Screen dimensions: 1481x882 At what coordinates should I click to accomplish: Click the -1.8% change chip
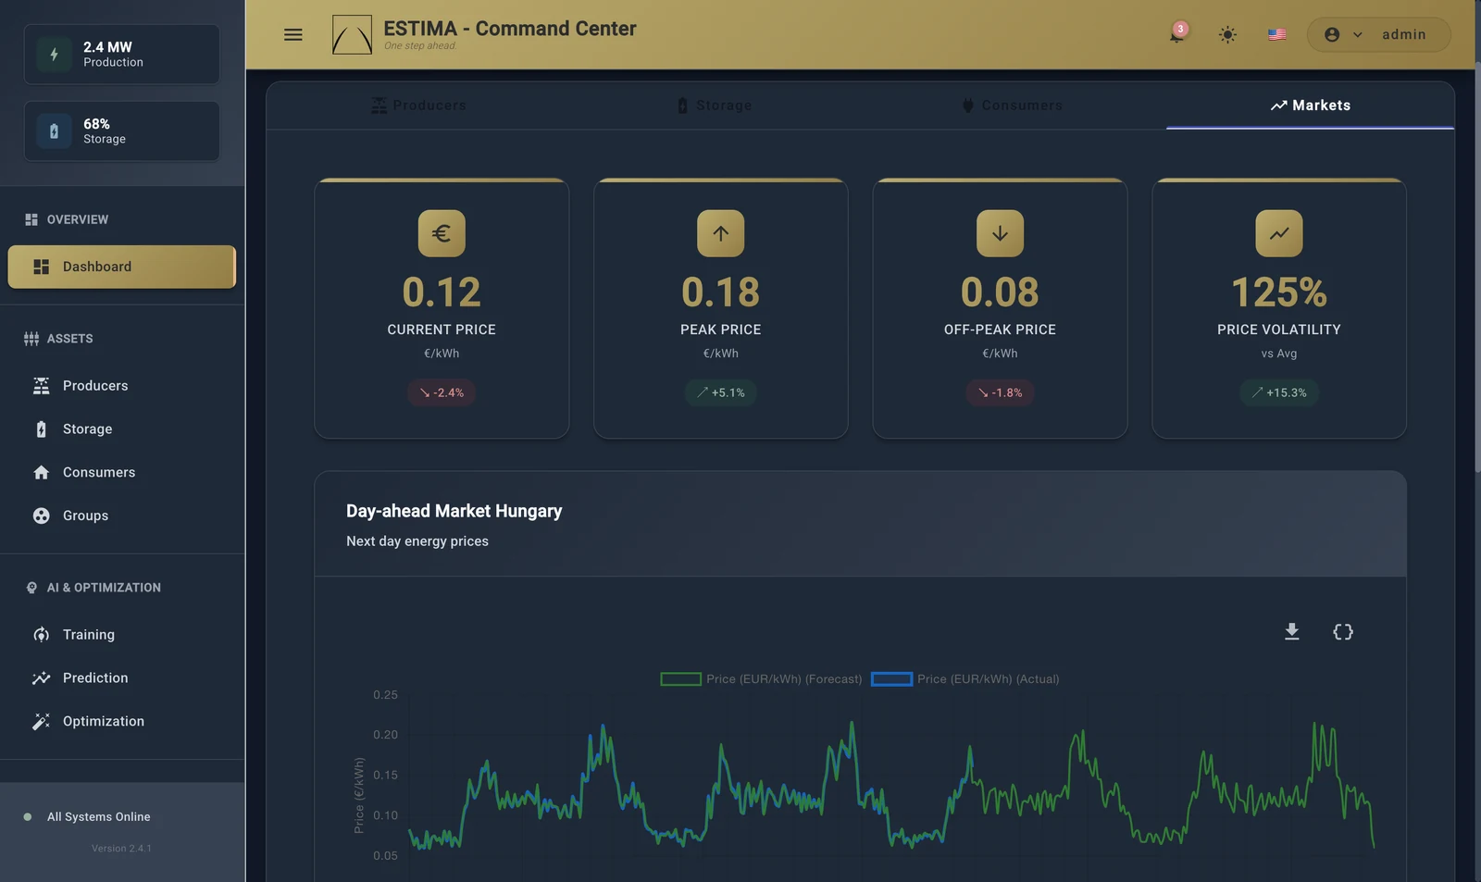coord(1000,392)
